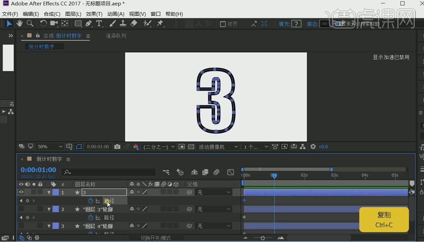The height and width of the screenshot is (242, 424).
Task: Enable the 对齐 snapping checkbox
Action: pyautogui.click(x=223, y=24)
